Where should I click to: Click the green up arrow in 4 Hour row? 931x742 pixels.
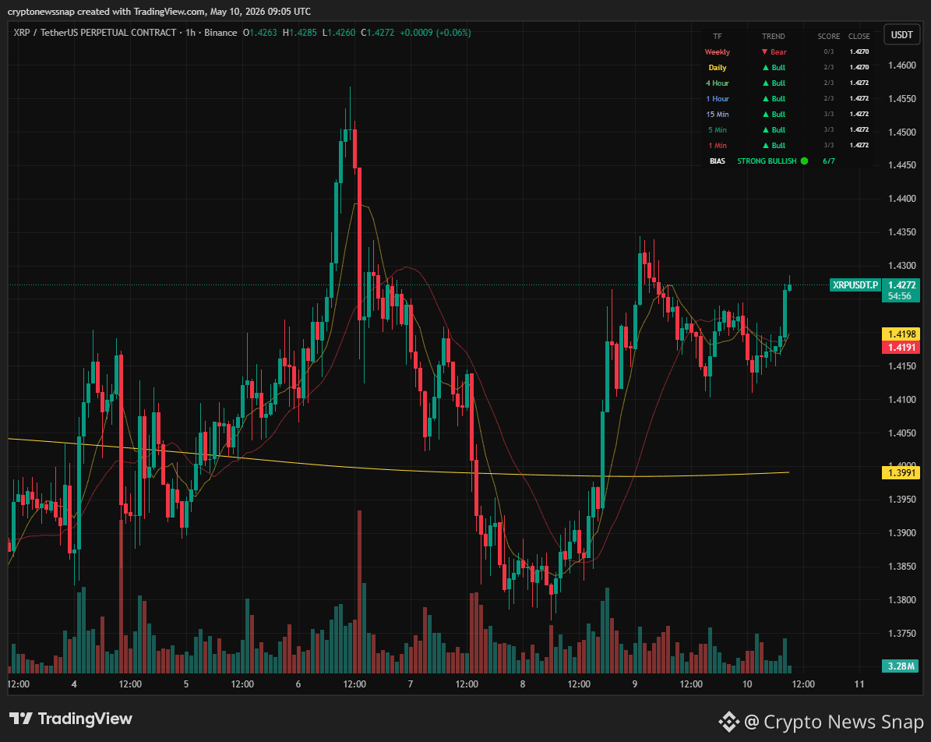tap(765, 83)
